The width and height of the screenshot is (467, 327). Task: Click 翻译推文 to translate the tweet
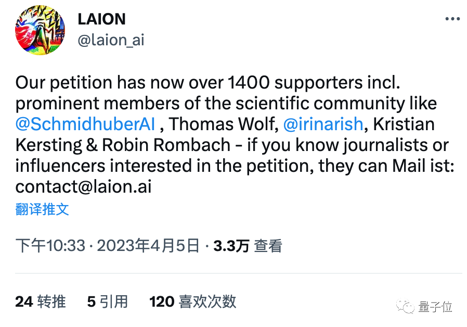[x=42, y=209]
